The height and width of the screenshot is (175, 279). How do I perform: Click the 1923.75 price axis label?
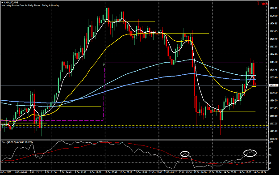(274, 31)
